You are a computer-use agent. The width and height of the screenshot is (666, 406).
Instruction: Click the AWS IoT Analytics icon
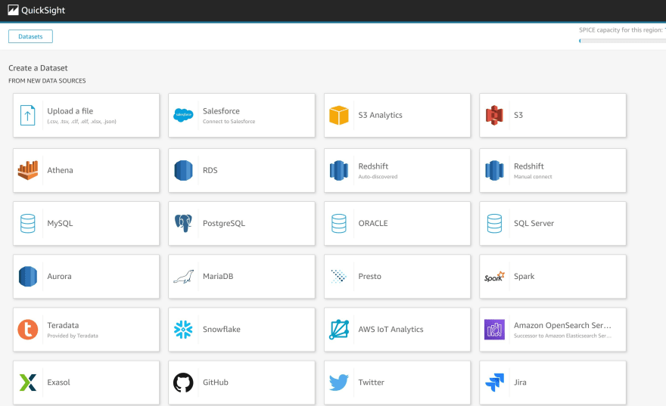click(x=338, y=330)
